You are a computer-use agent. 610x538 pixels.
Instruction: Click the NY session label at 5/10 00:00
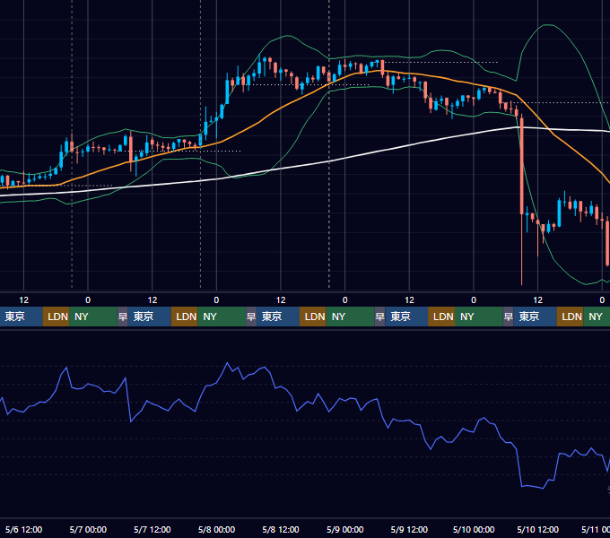click(479, 317)
